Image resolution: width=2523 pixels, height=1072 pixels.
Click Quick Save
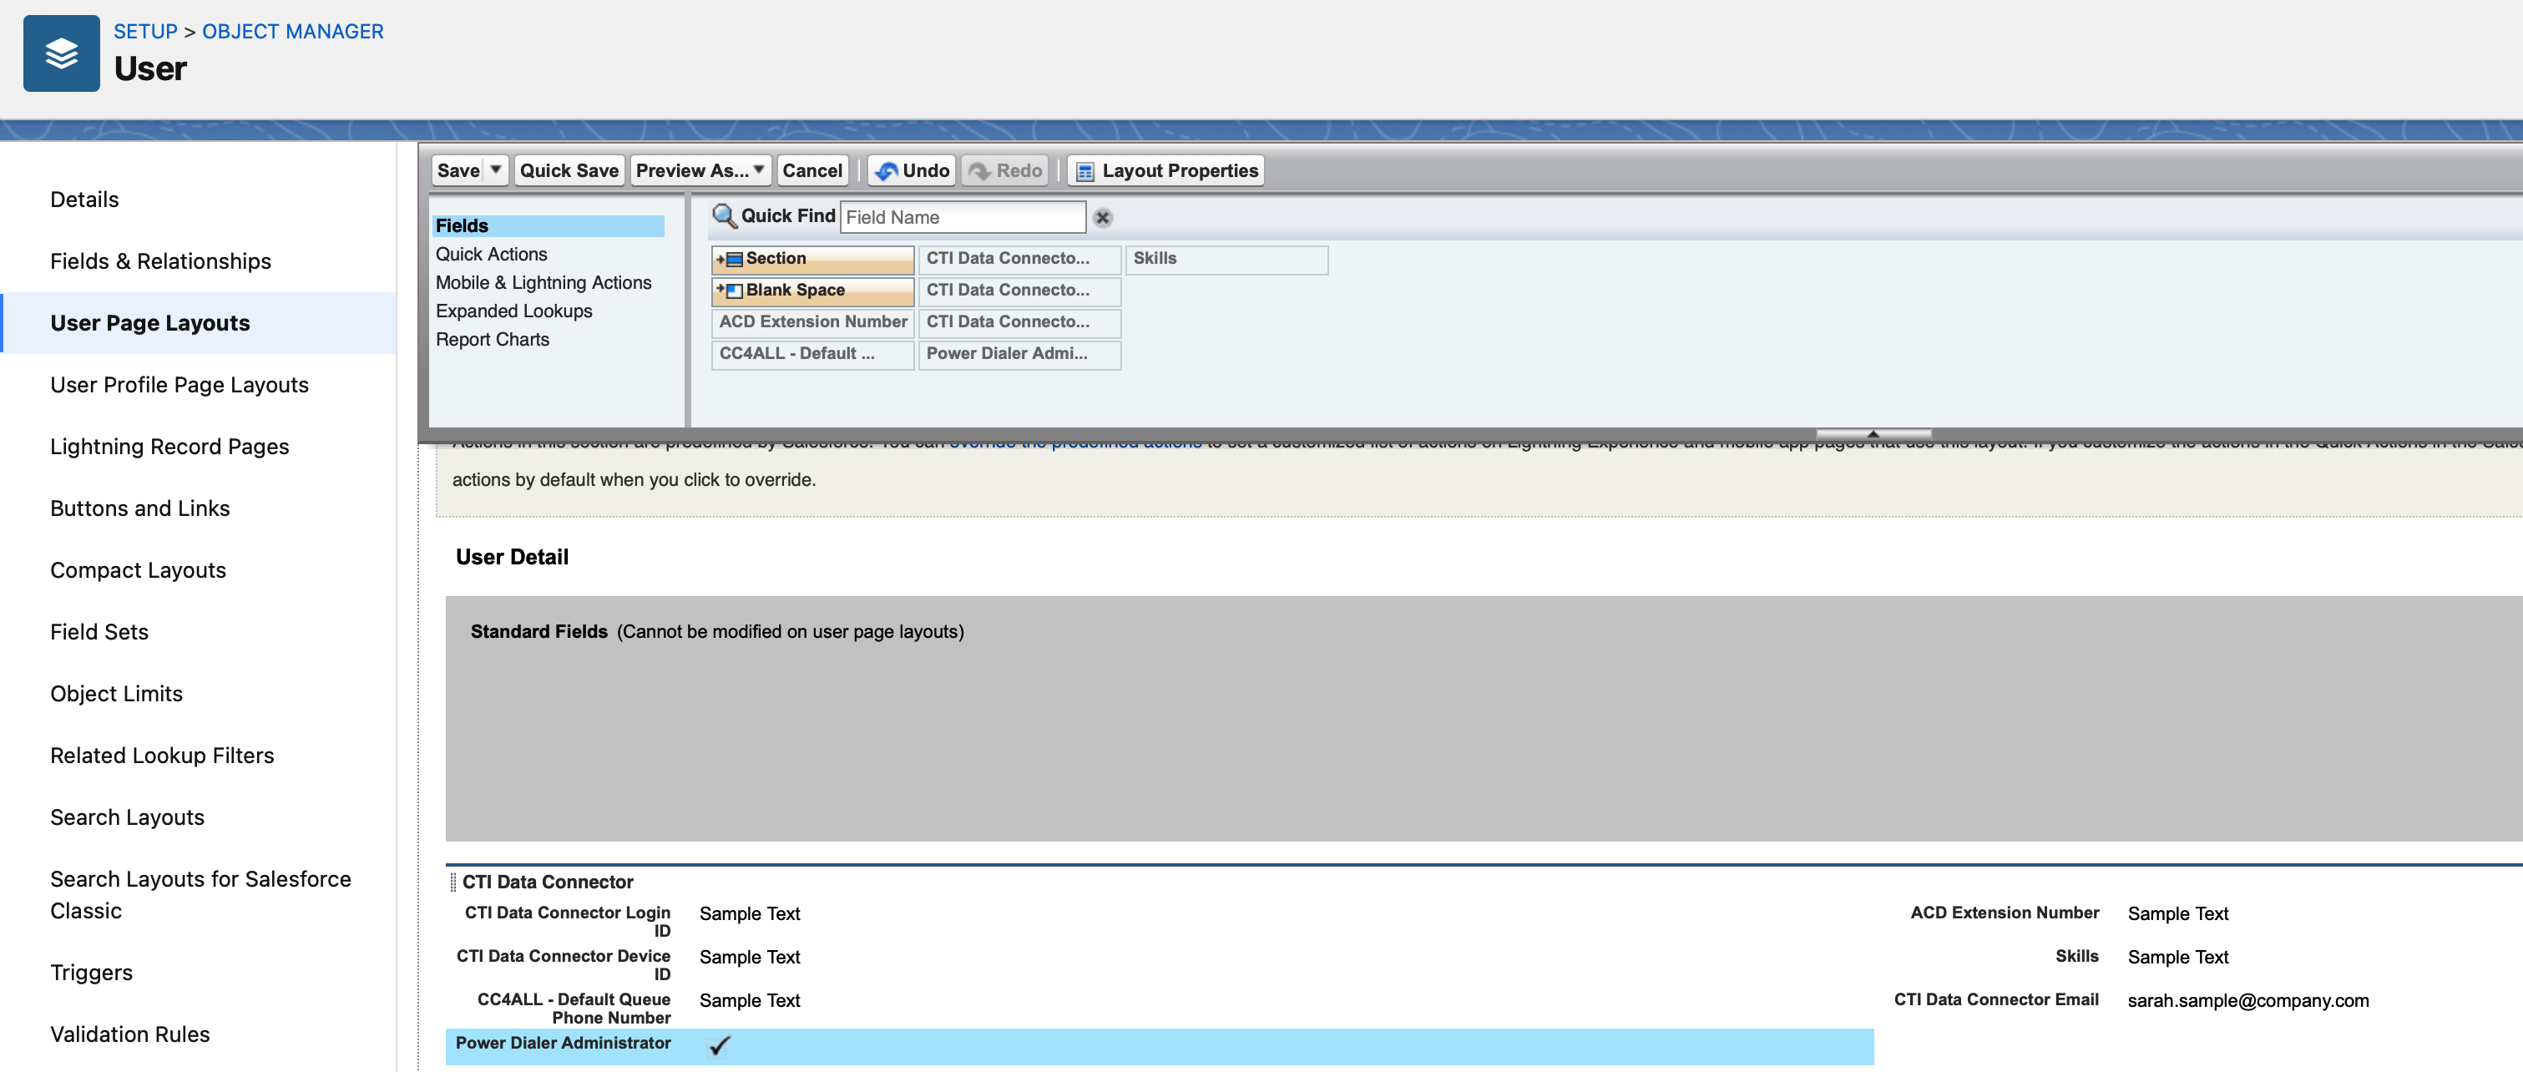tap(569, 170)
